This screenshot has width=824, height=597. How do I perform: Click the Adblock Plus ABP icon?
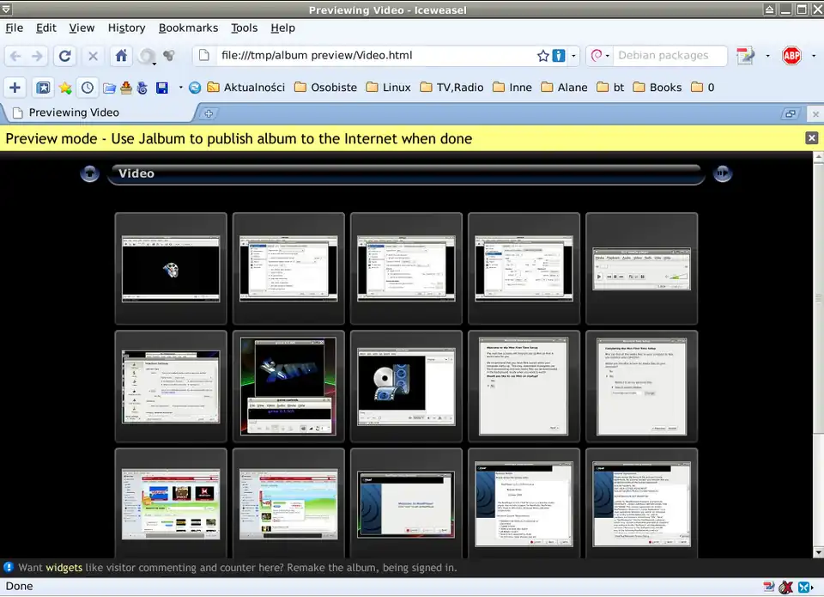pos(791,56)
